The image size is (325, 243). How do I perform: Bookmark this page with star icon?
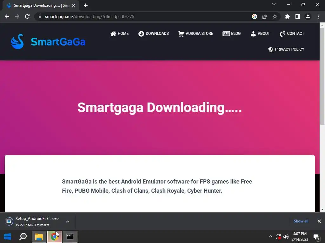[x=275, y=16]
